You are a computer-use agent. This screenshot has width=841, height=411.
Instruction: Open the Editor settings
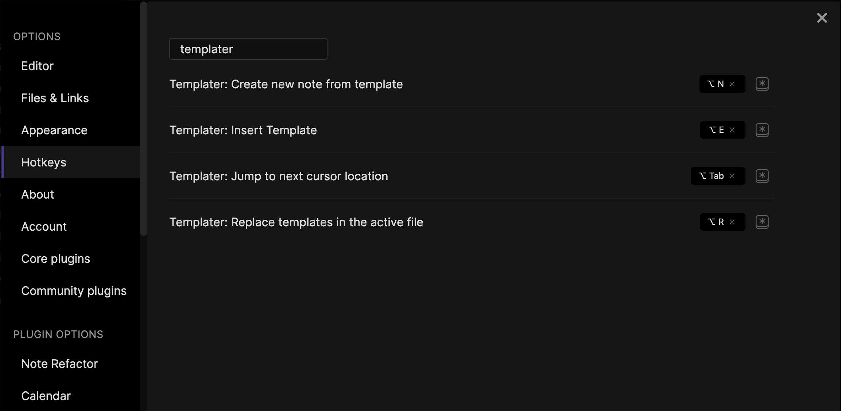pyautogui.click(x=37, y=66)
